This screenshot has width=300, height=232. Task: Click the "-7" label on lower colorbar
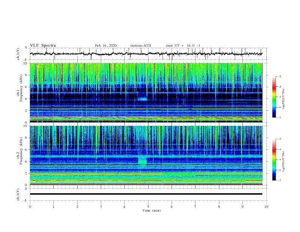[x=280, y=180]
